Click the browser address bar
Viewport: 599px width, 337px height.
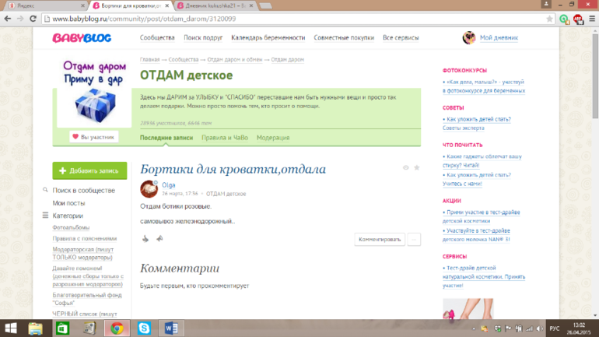coord(296,17)
